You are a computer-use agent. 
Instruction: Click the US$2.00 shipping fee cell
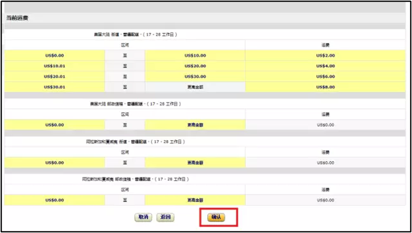325,55
